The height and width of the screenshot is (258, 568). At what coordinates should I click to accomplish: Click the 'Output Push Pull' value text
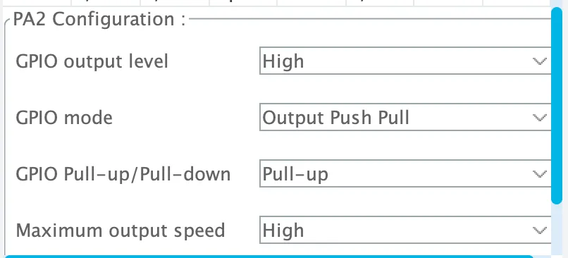336,118
